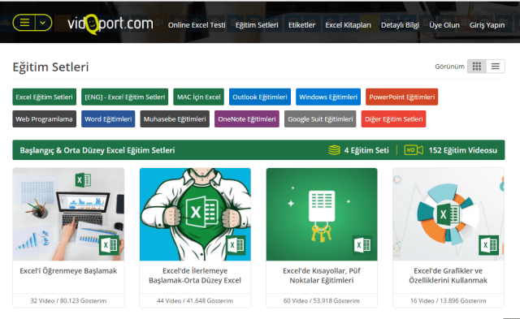This screenshot has width=520, height=319.
Task: Filter by [ENG] - Excel Eğitim Setleri
Action: coord(124,97)
